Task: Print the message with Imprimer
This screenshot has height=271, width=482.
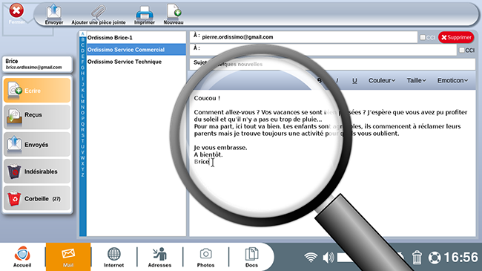Action: tap(145, 14)
